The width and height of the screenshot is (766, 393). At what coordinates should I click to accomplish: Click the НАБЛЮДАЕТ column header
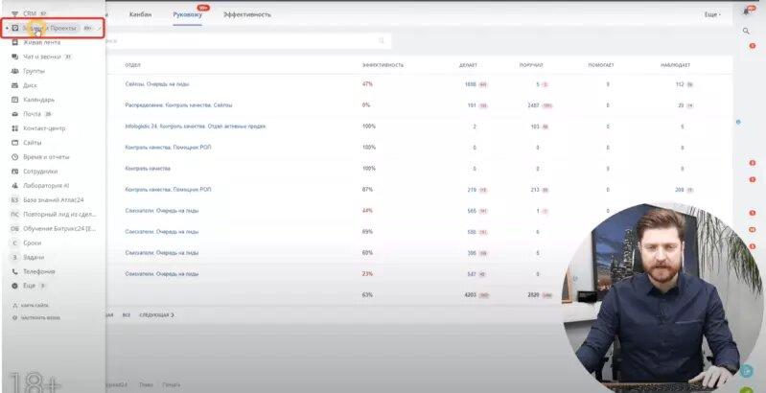click(x=677, y=65)
